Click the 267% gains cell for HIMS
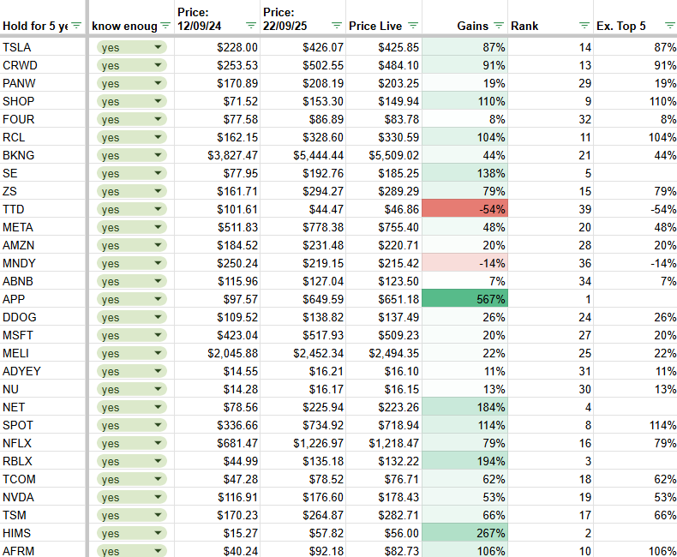 click(464, 533)
